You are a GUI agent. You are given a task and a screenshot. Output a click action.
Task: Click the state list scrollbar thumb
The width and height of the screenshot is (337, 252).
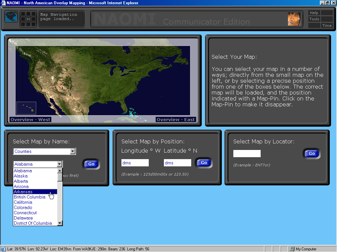60,177
